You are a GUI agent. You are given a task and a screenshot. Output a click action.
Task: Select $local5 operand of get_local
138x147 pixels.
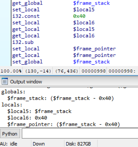coord(84,29)
